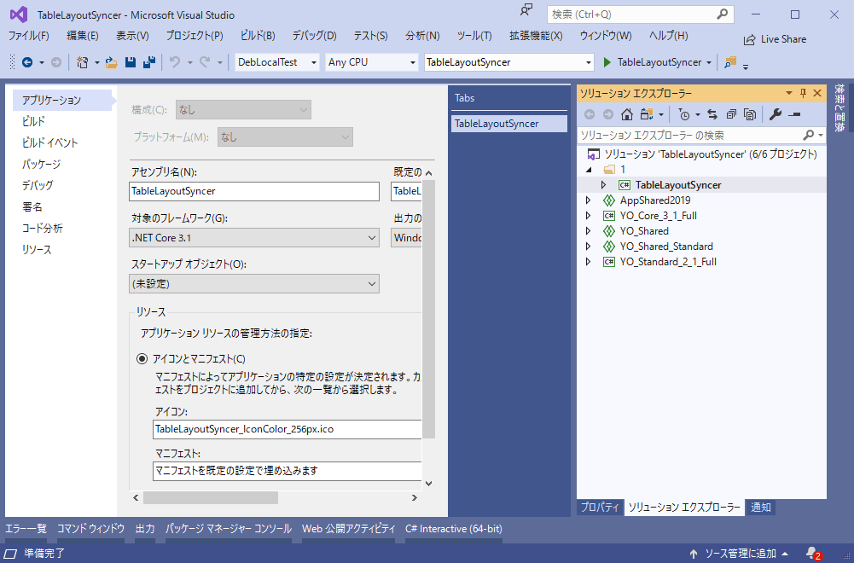854x563 pixels.
Task: Click the Open File folder icon
Action: click(112, 62)
